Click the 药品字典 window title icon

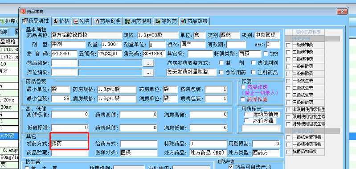click(x=23, y=11)
